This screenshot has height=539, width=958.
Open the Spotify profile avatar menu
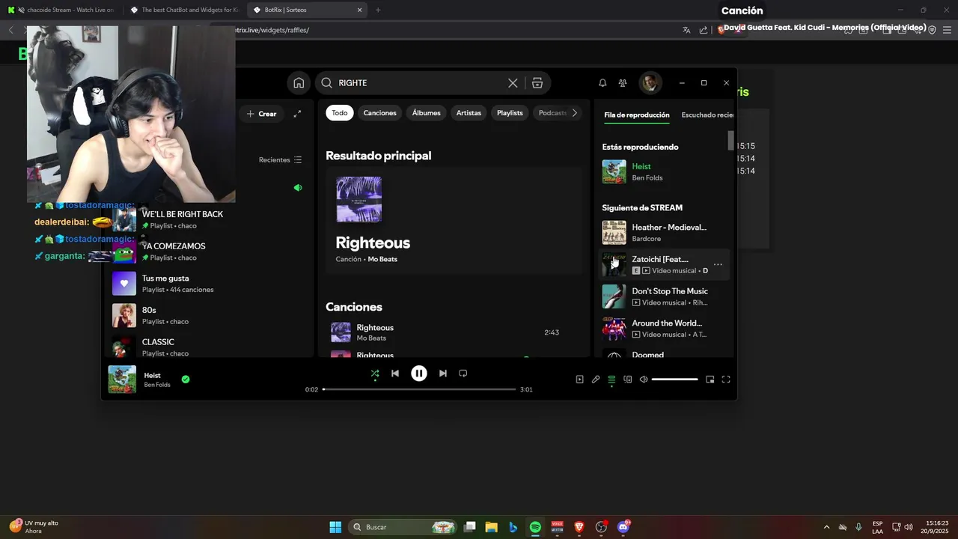[650, 83]
